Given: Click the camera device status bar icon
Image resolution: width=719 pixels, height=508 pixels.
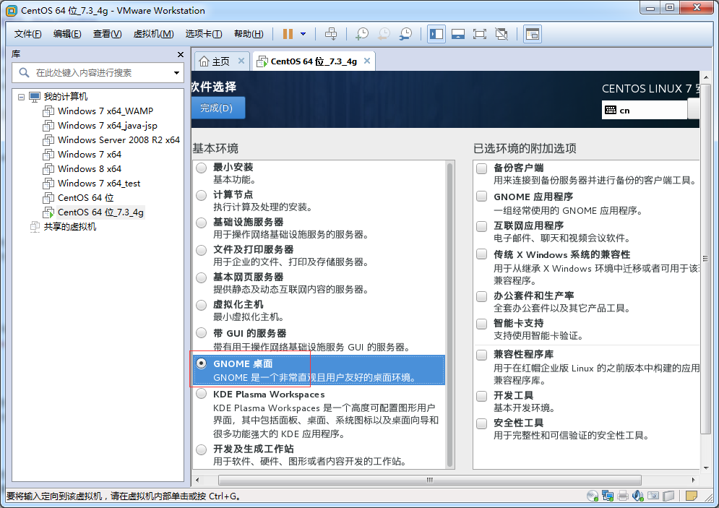Looking at the screenshot, I should pos(653,496).
